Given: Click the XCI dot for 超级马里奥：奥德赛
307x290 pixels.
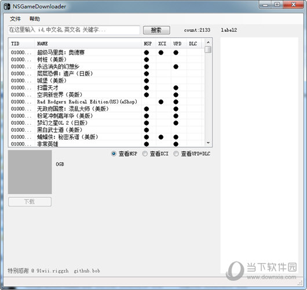Looking at the screenshot, I should tap(161, 53).
